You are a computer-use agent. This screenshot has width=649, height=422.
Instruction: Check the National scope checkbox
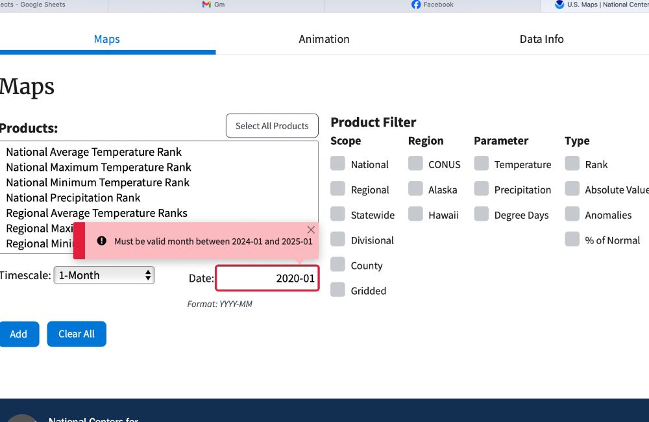[337, 164]
